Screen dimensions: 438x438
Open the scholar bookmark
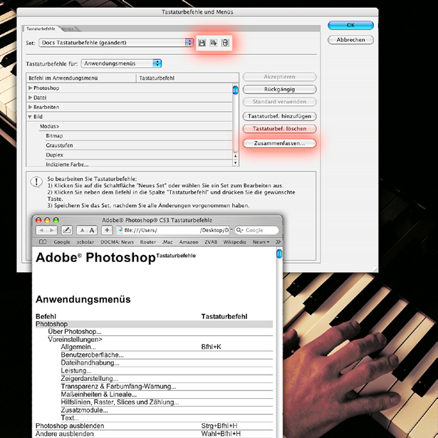(85, 242)
